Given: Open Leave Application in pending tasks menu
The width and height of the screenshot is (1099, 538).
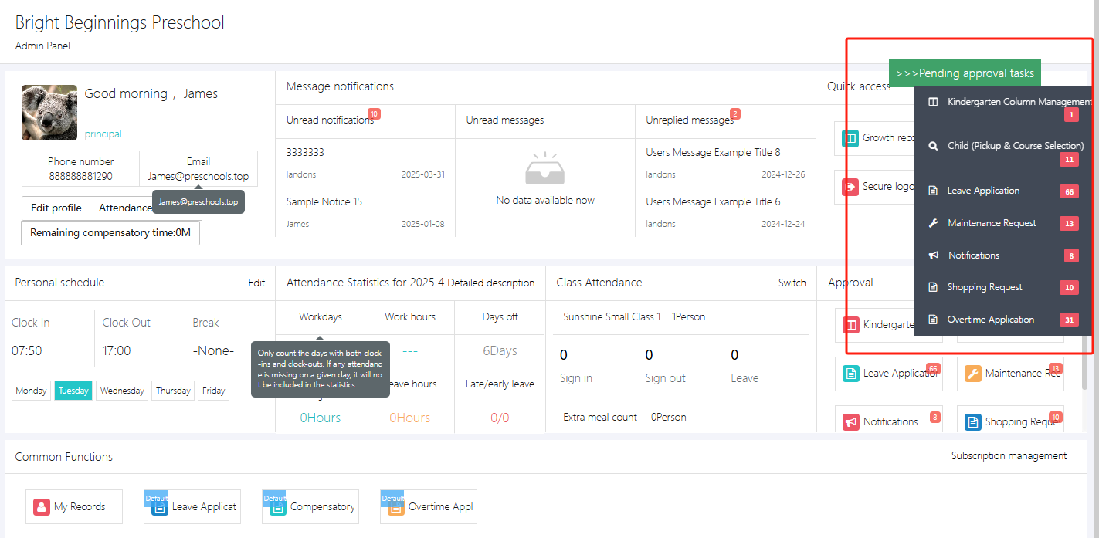Looking at the screenshot, I should click(x=983, y=191).
